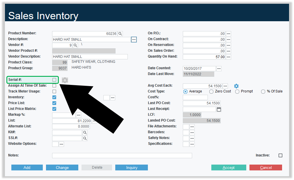This screenshot has height=180, width=294.
Task: Click the Inquiry button
Action: click(132, 167)
